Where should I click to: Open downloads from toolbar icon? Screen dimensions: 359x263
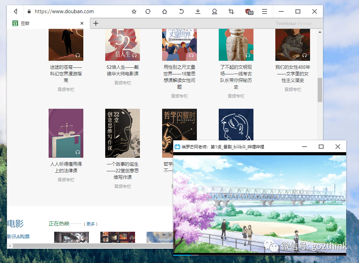[198, 11]
